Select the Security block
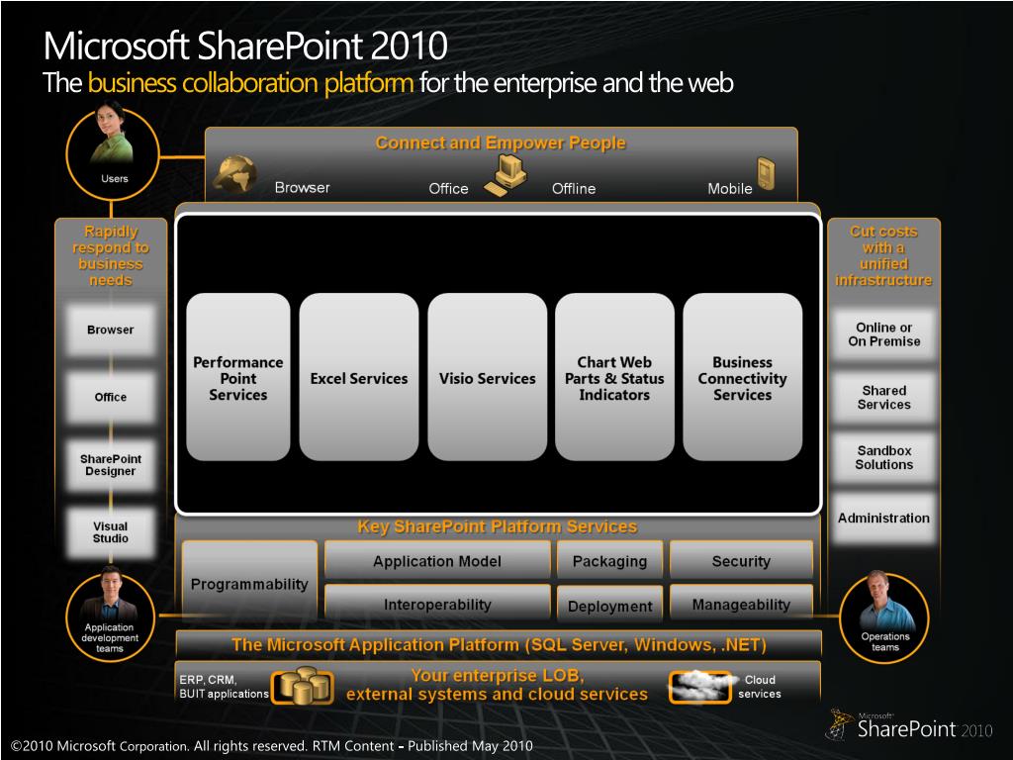 point(741,560)
